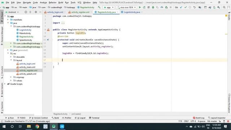Click the Git Rollback arrow icon

tap(195, 7)
